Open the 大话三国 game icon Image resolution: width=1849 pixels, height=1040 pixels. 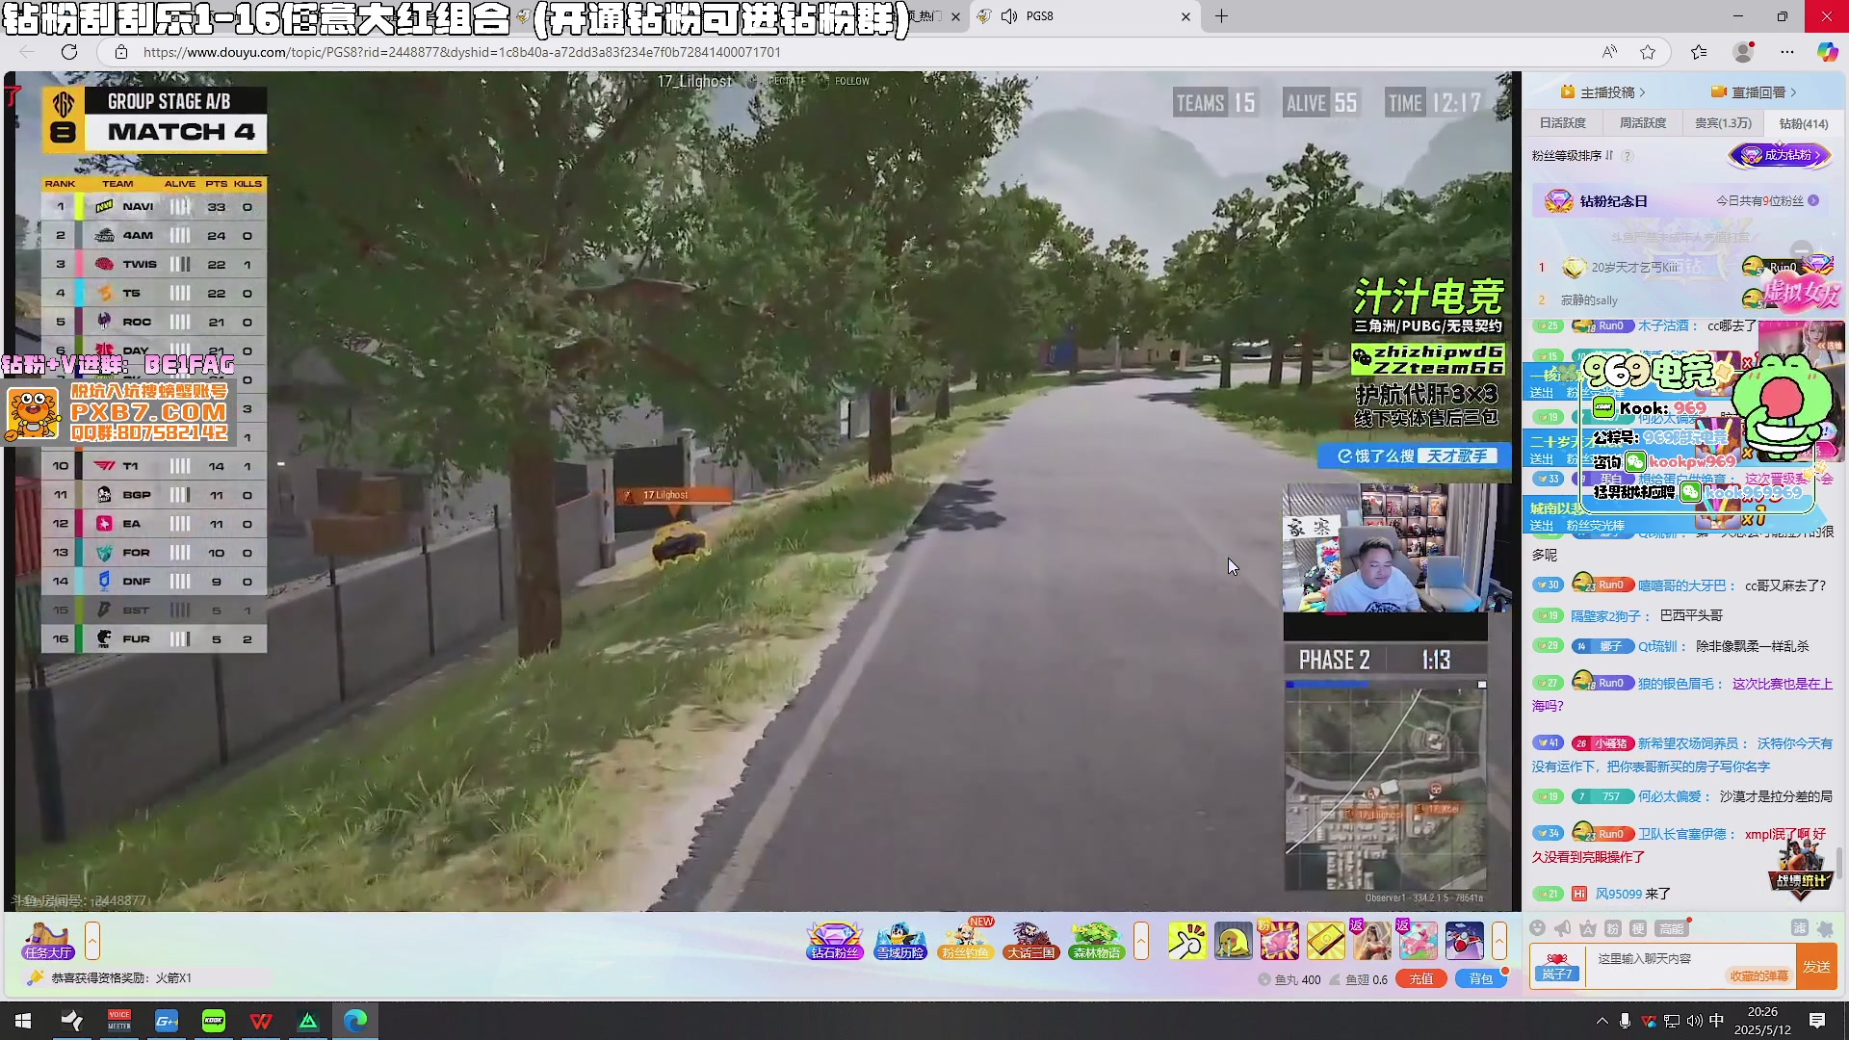tap(1030, 941)
